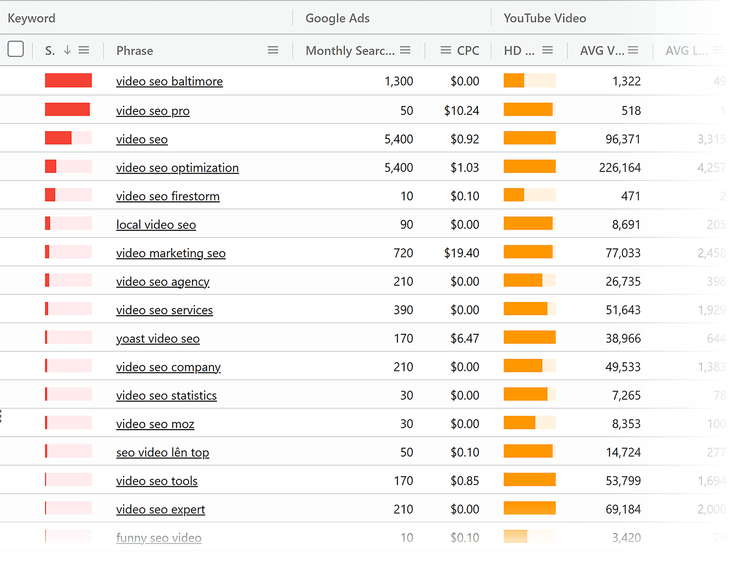Open the 'video seo firestorm' keyword link
This screenshot has width=733, height=564.
(x=168, y=196)
